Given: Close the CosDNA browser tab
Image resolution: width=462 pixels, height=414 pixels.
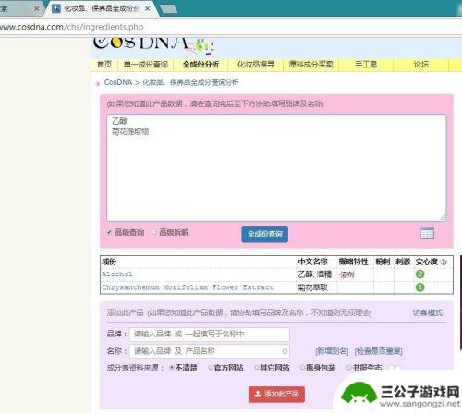Looking at the screenshot, I should (x=147, y=9).
